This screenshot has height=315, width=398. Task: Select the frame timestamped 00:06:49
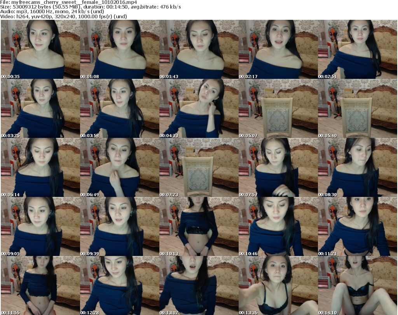[x=120, y=167]
